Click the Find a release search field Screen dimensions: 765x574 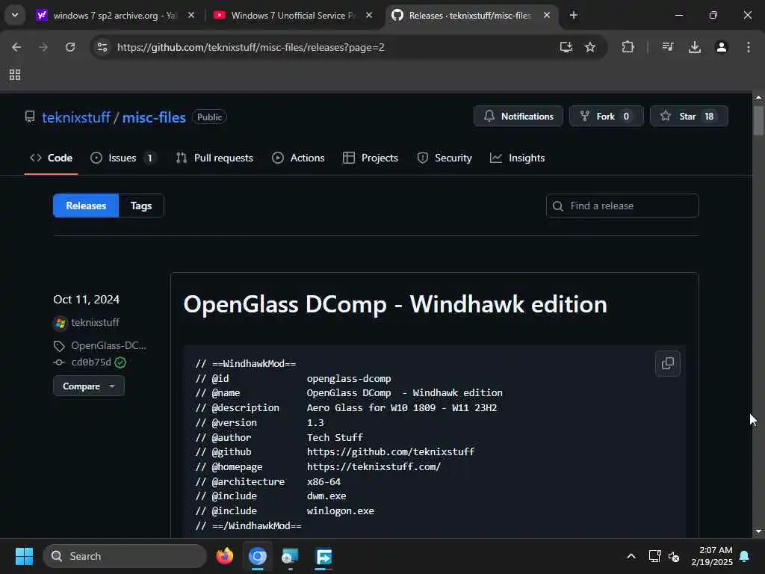pyautogui.click(x=622, y=206)
